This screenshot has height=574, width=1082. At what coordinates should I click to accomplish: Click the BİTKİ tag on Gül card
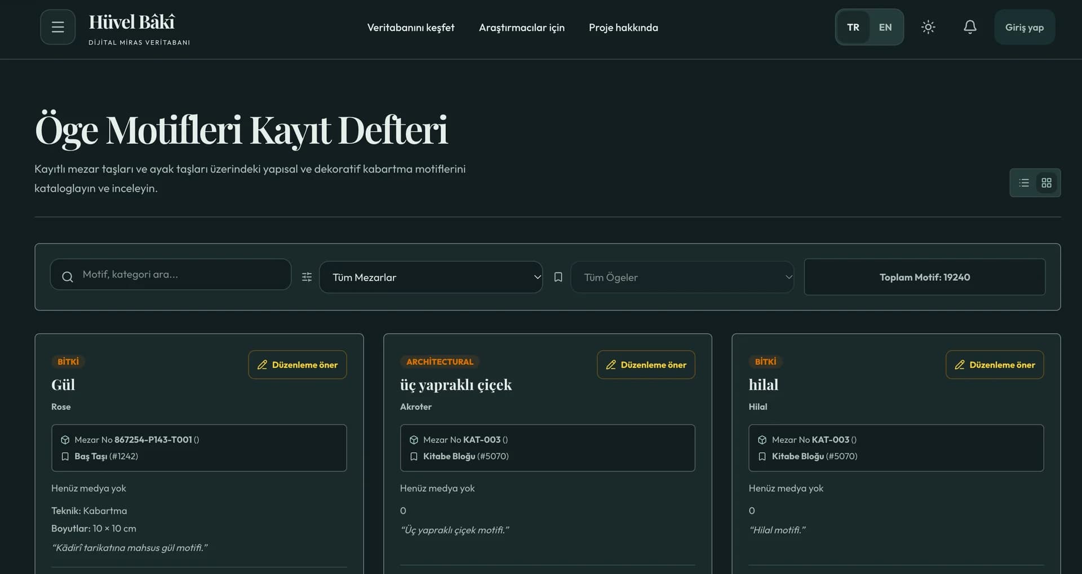tap(68, 361)
